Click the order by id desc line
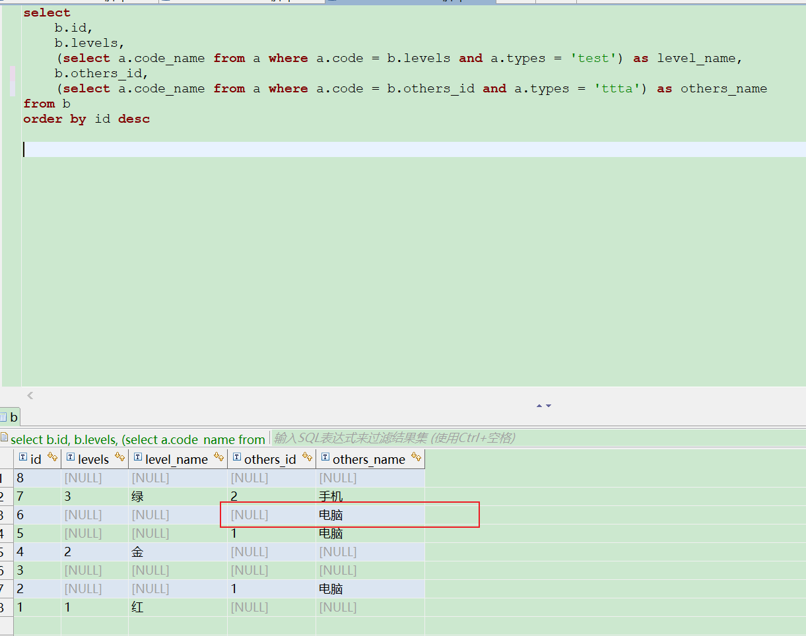This screenshot has height=636, width=806. pos(86,119)
